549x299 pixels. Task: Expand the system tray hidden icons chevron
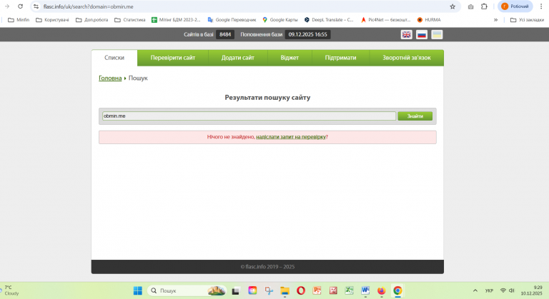pyautogui.click(x=475, y=290)
